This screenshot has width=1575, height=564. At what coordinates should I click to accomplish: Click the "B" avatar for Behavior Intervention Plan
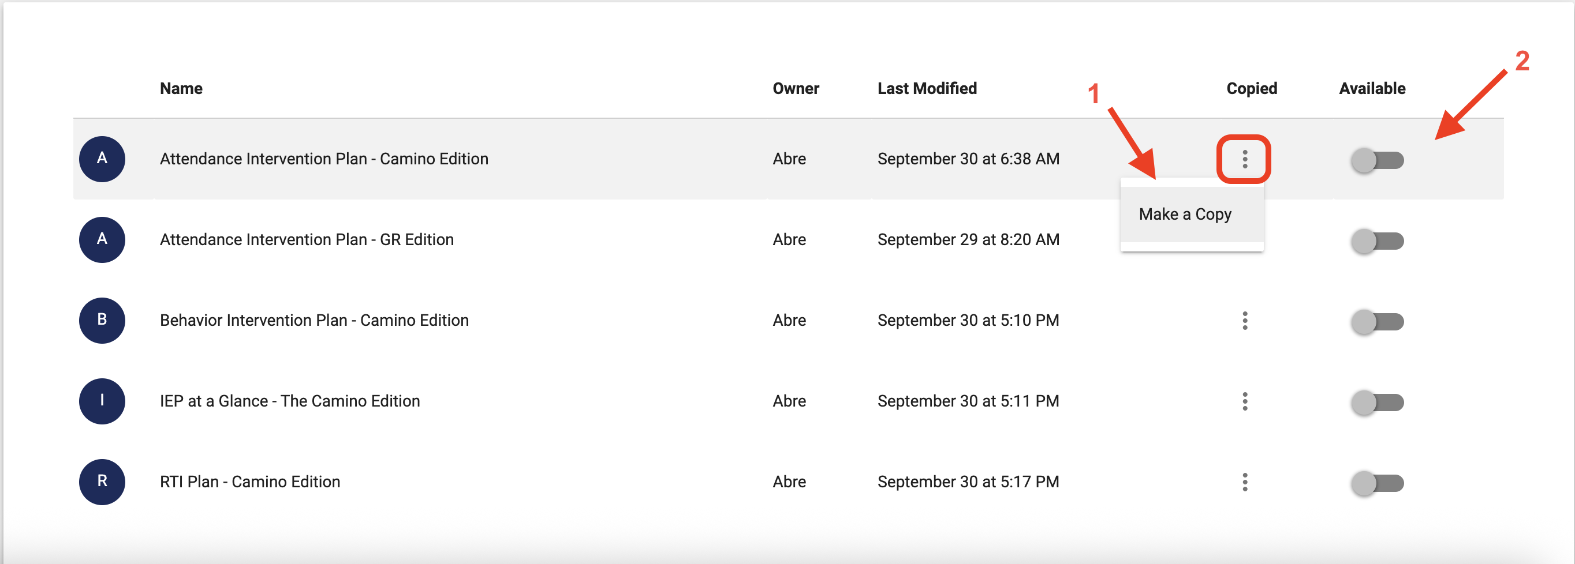pos(102,320)
